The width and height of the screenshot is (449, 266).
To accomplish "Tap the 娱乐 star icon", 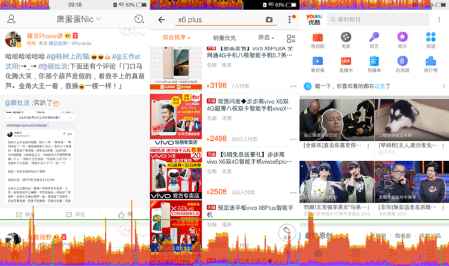I will 402,37.
